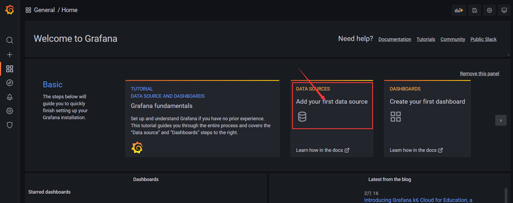
Task: Open the Server Admin shield icon
Action: pos(10,125)
